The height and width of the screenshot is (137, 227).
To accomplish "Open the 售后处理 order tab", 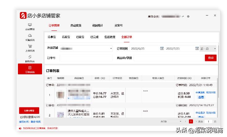I will coord(110,37).
